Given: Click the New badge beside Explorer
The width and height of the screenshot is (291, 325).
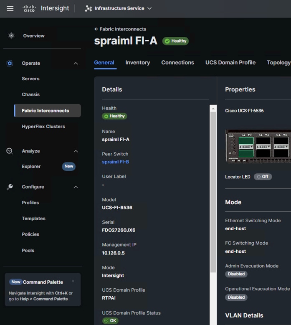Looking at the screenshot, I should pos(69,166).
